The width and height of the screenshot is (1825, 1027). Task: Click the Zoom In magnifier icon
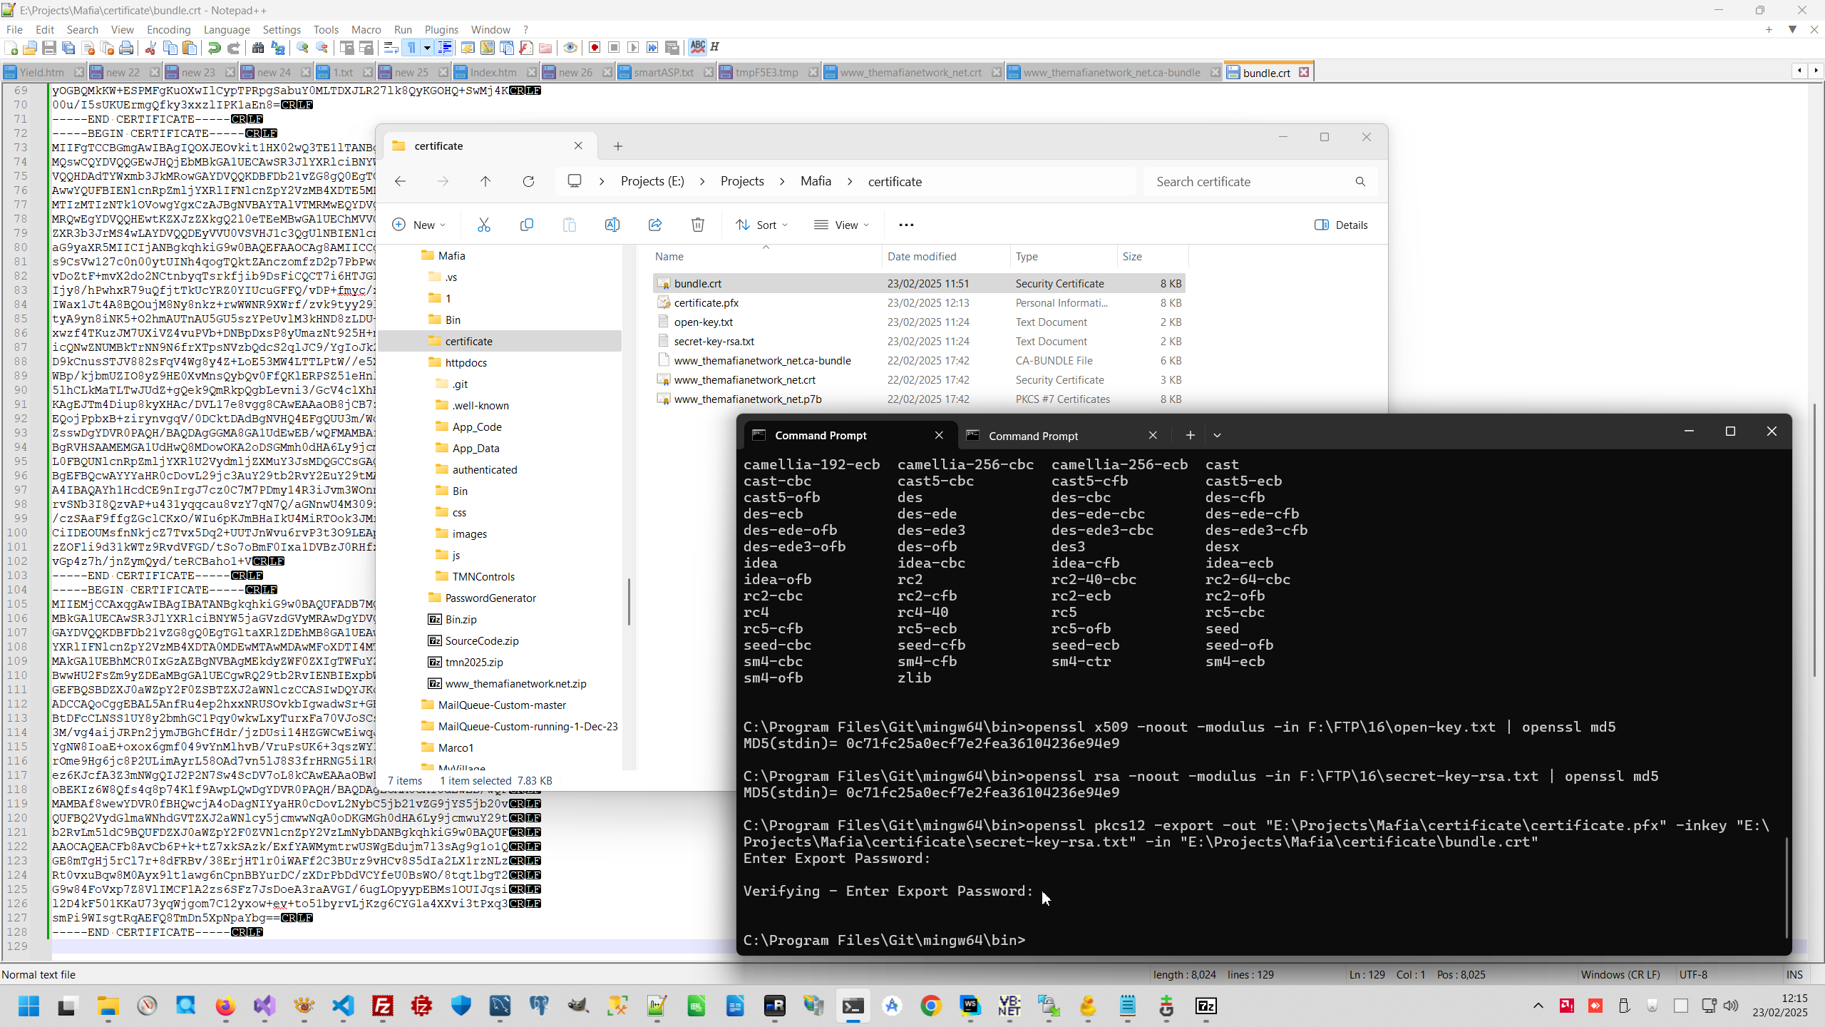tap(303, 48)
